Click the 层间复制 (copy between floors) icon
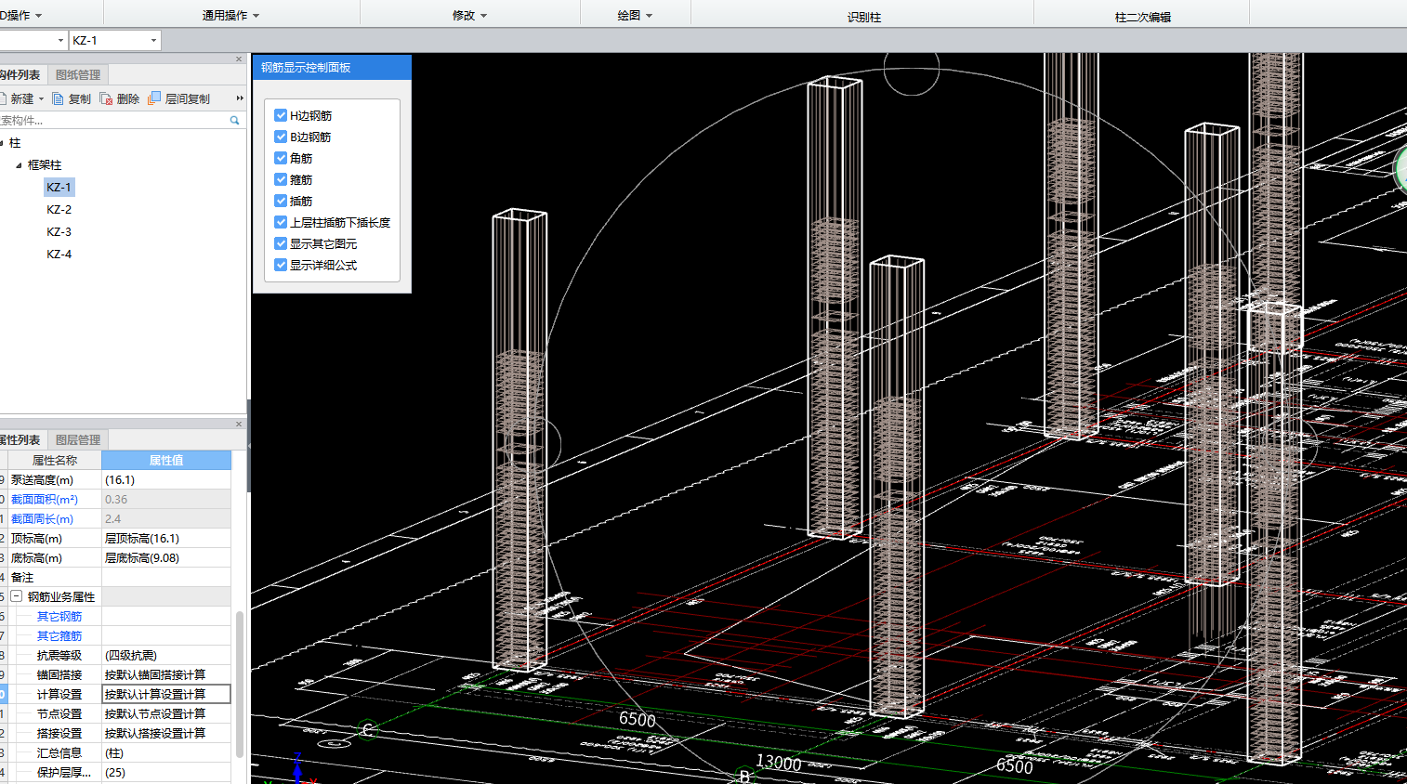Image resolution: width=1407 pixels, height=784 pixels. (x=154, y=98)
